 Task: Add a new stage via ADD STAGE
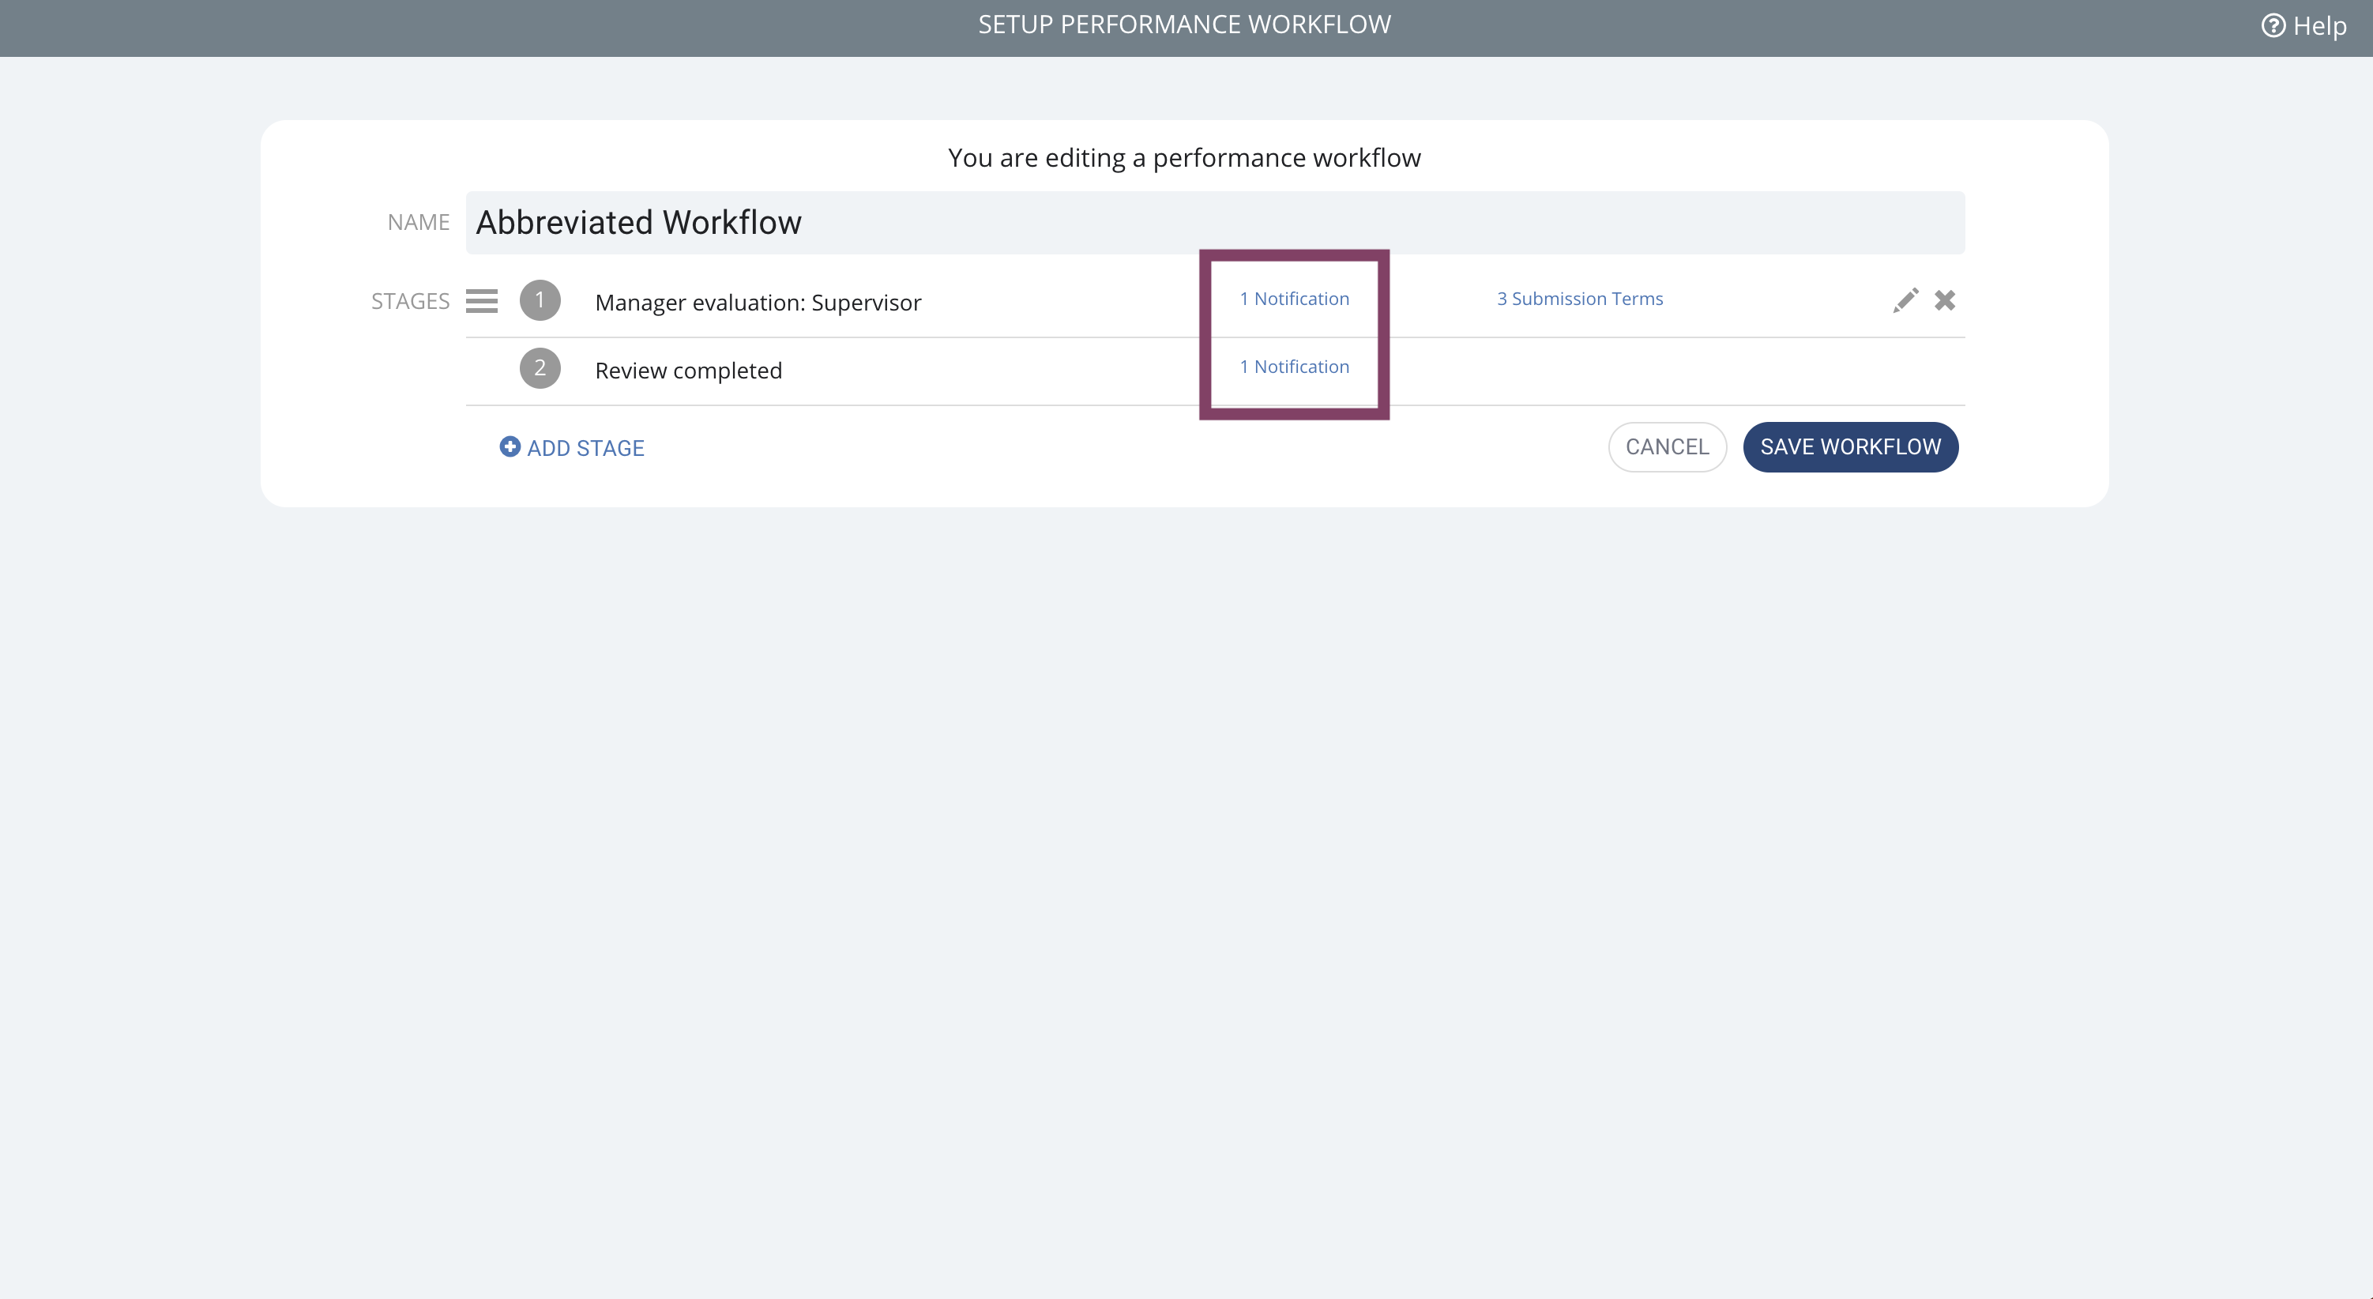(x=572, y=448)
